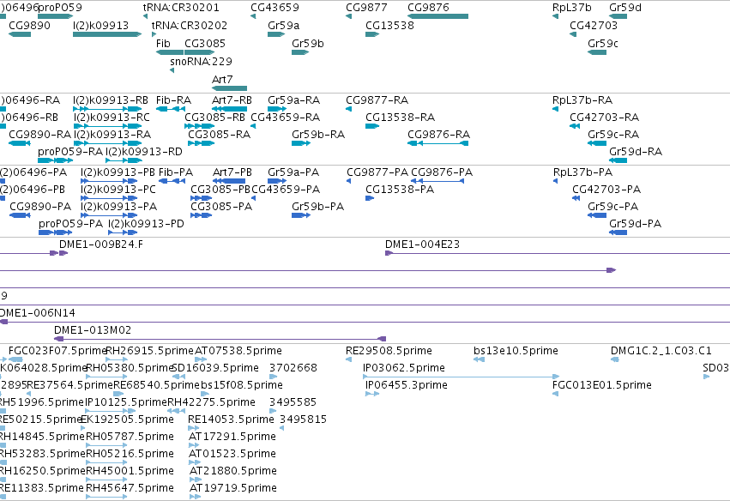The image size is (730, 501).
Task: Click the proPO59-PA protein feature
Action: pos(56,232)
